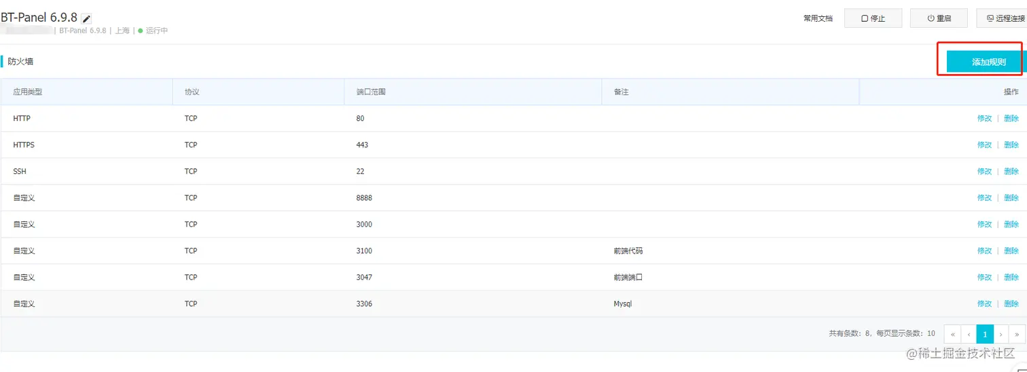
Task: Open the 常用文档 link
Action: point(818,19)
